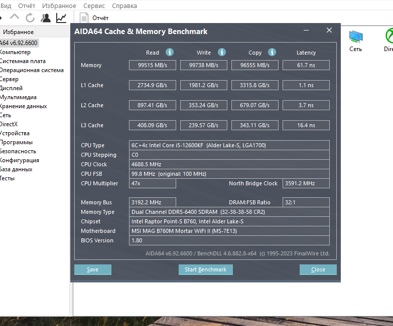
Task: Open the Избранное menu
Action: coord(59,6)
